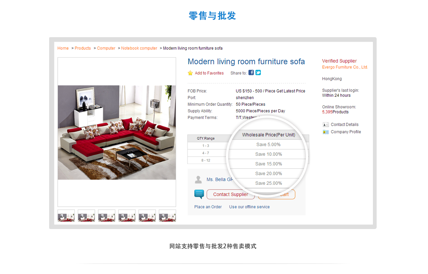Viewport: 428px width, 274px height.
Task: Click the Company Profile icon
Action: [326, 132]
